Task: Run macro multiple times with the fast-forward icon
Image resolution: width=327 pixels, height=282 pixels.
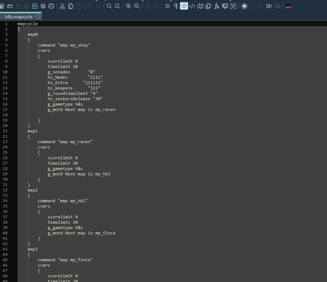Action: (269, 6)
